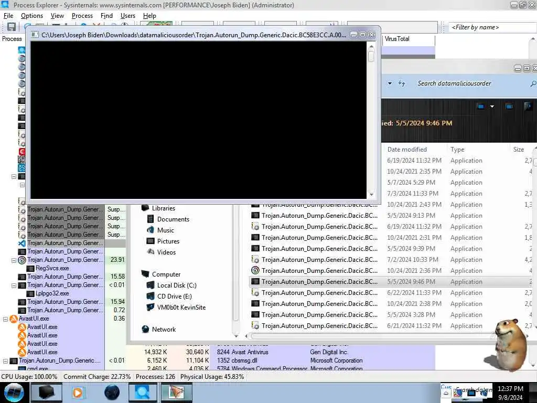Viewport: 537px width, 403px height.
Task: Sort files by Date modified header
Action: click(x=407, y=150)
